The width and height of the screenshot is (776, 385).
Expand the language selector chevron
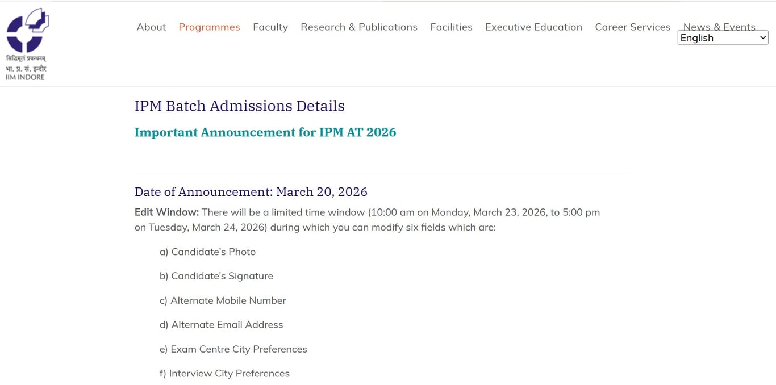762,37
